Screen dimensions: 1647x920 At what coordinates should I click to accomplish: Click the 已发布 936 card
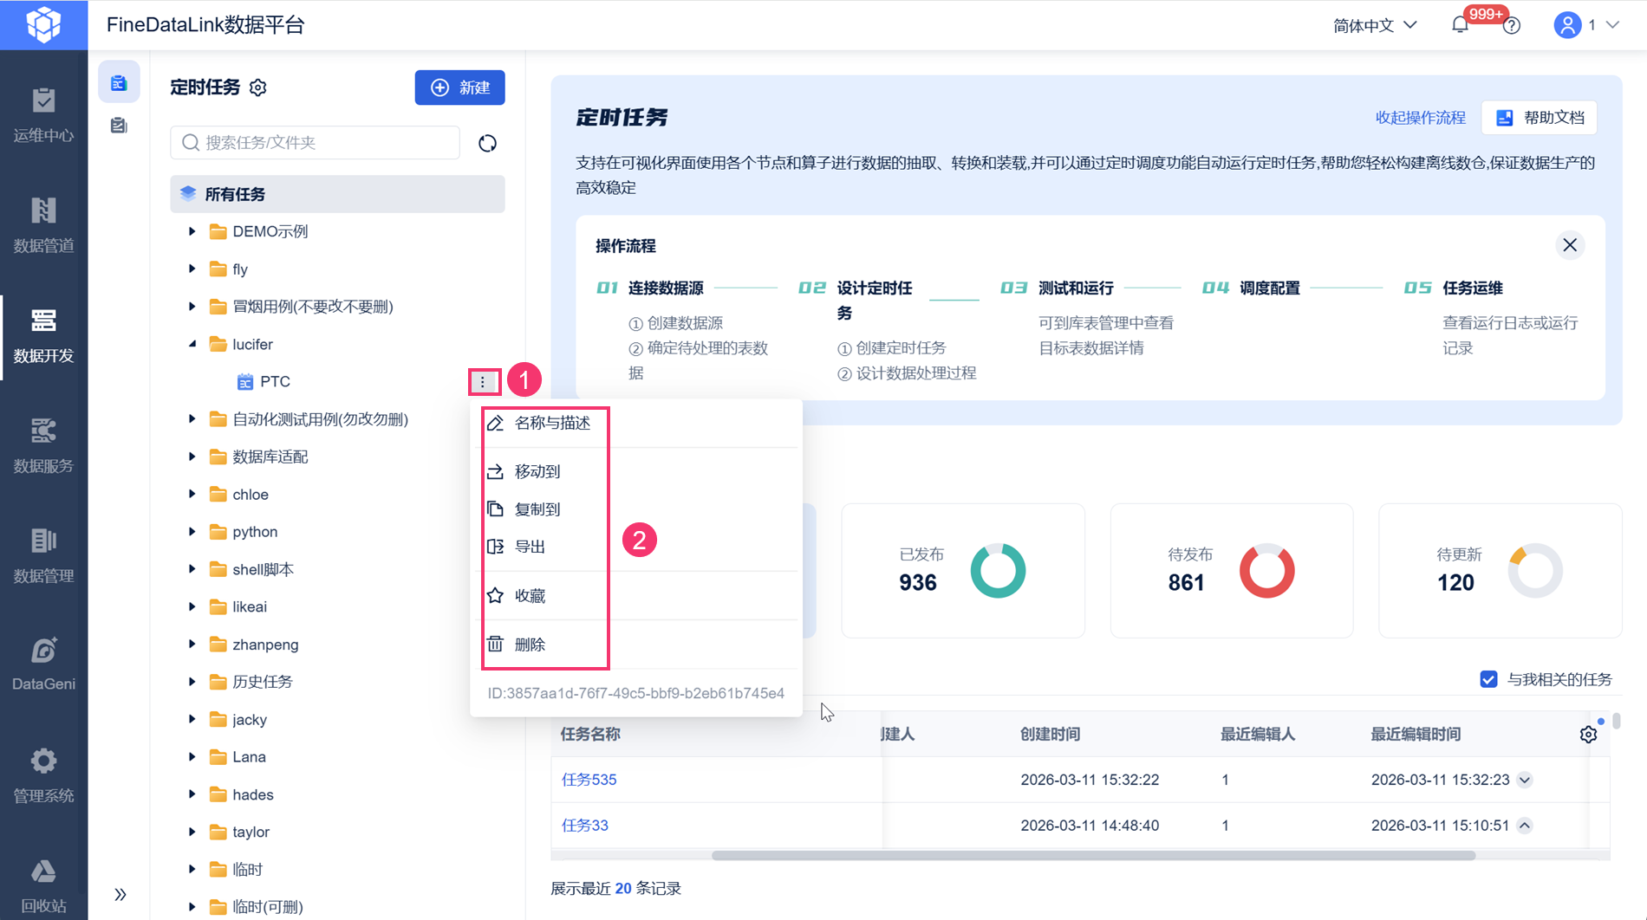[x=963, y=571]
